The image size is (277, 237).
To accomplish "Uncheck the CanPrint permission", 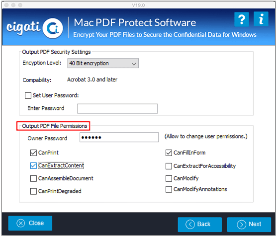I will tap(33, 153).
